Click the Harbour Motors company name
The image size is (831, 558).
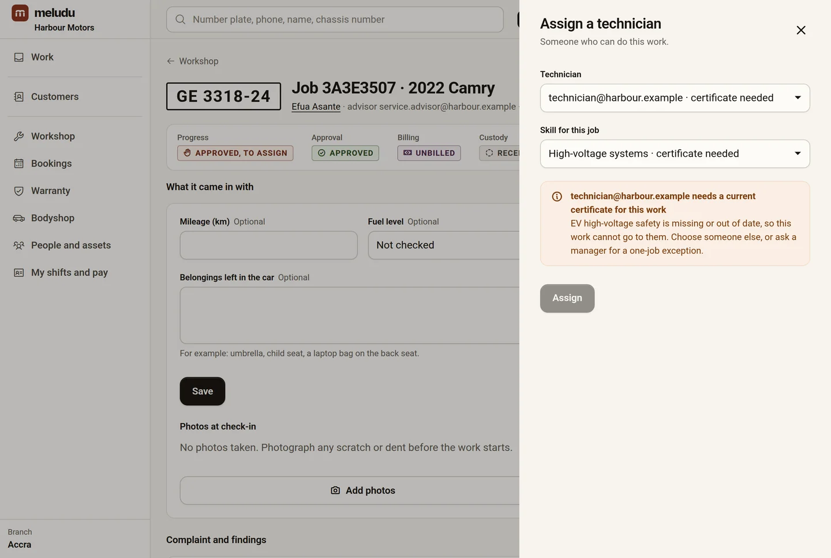pyautogui.click(x=64, y=28)
